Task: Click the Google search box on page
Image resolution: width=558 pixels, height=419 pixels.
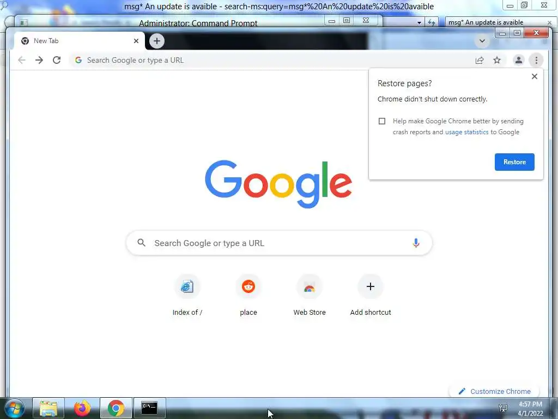Action: [x=279, y=243]
